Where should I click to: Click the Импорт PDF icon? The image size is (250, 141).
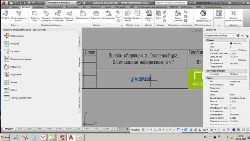point(148,13)
